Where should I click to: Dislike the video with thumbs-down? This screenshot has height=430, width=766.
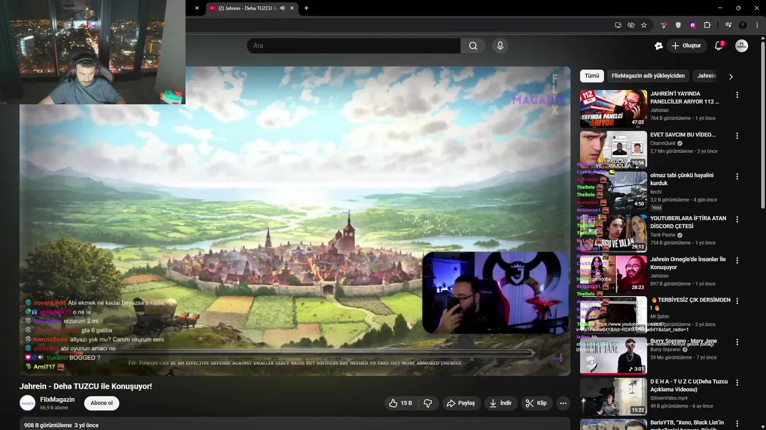pos(428,403)
